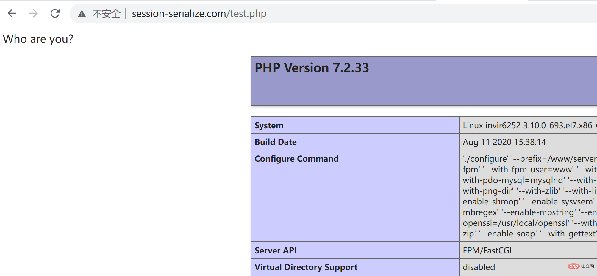Click the 'Virtual Directory Support' row label
This screenshot has height=276, width=597.
(306, 267)
